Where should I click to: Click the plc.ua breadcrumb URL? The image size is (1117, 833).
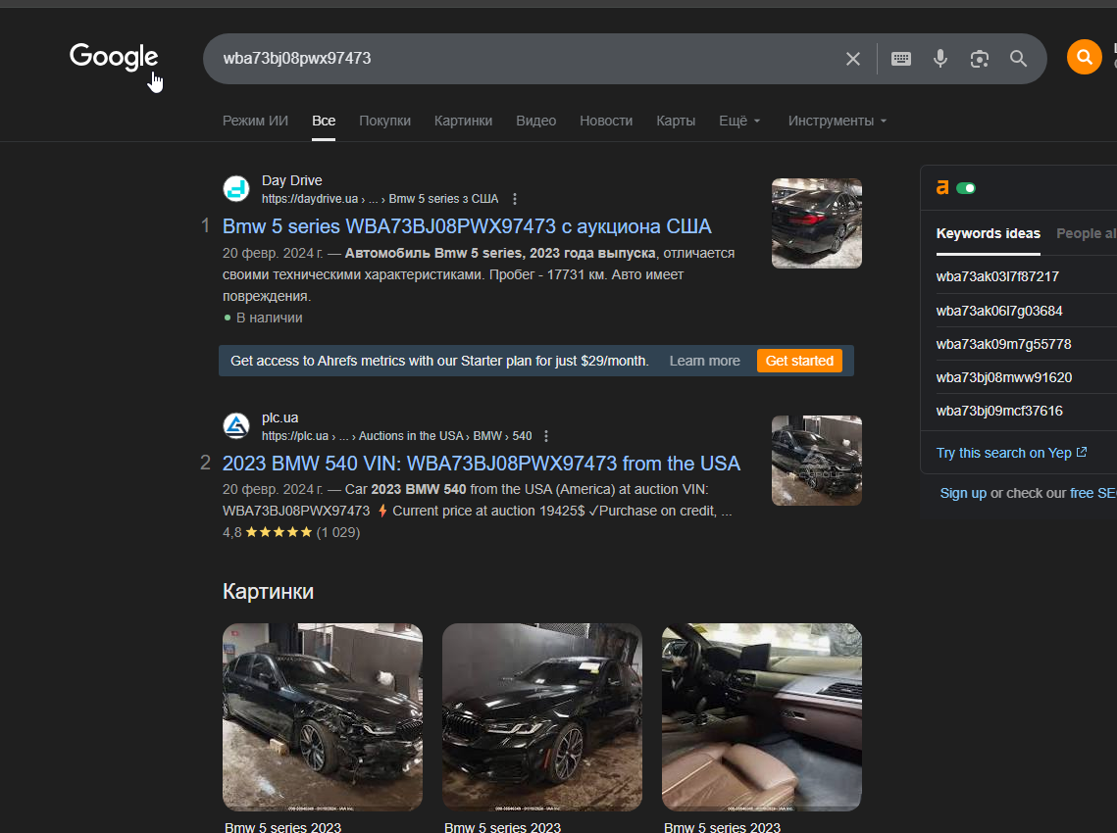click(396, 436)
